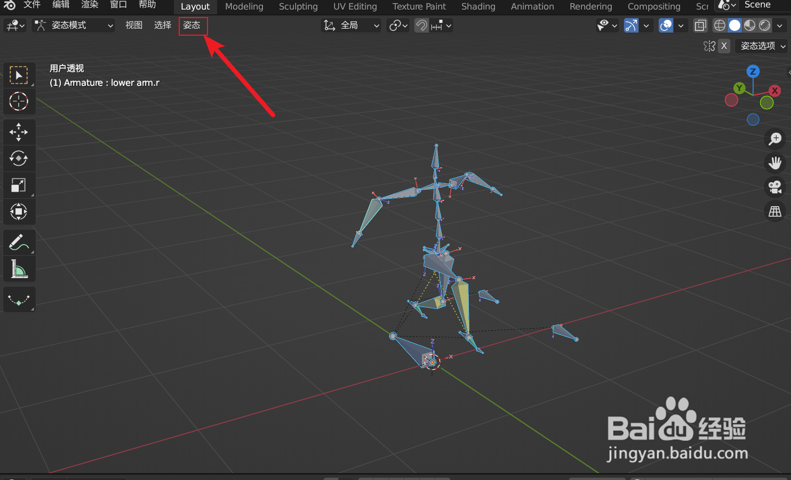Switch to the Compositing workspace tab
The image size is (791, 480).
click(654, 6)
